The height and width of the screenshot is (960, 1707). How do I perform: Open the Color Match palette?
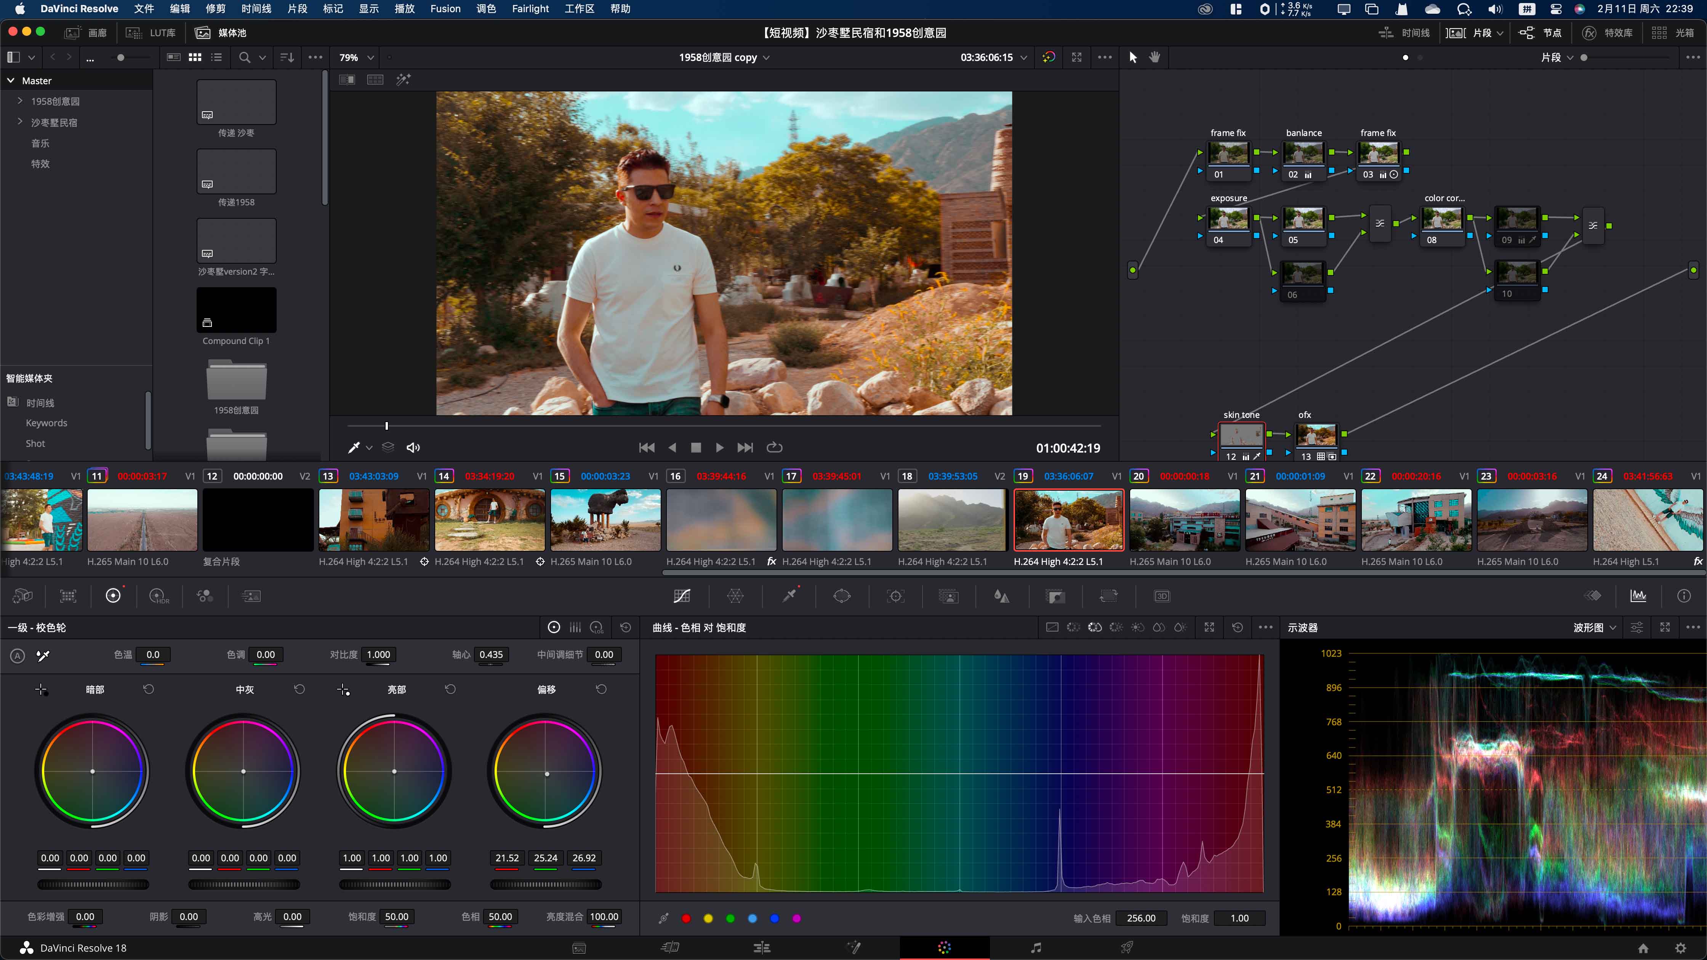click(68, 595)
